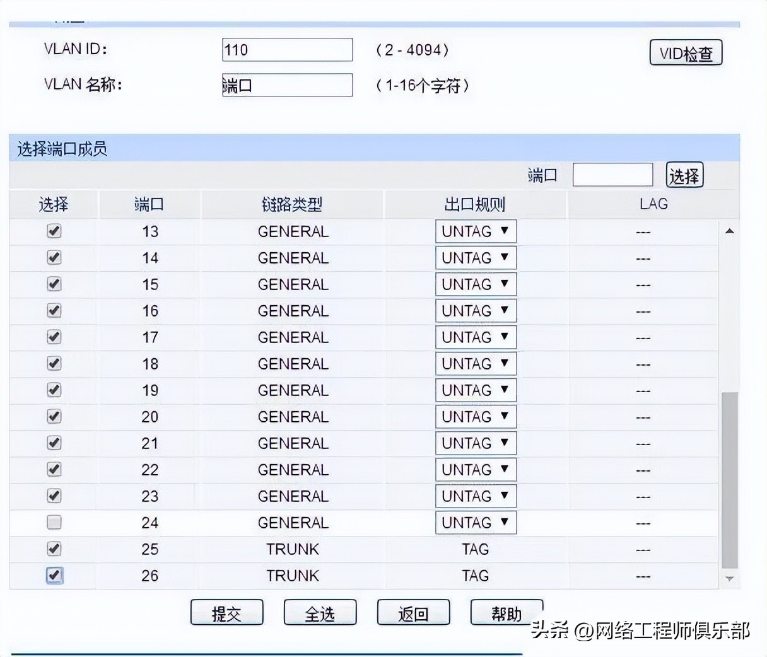Open the UNTAG dropdown for port 13
This screenshot has height=657, width=767.
coord(475,231)
